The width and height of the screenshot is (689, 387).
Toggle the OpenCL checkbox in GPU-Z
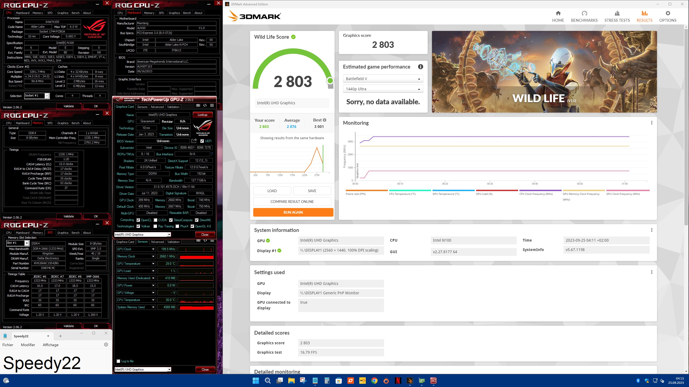pyautogui.click(x=138, y=220)
